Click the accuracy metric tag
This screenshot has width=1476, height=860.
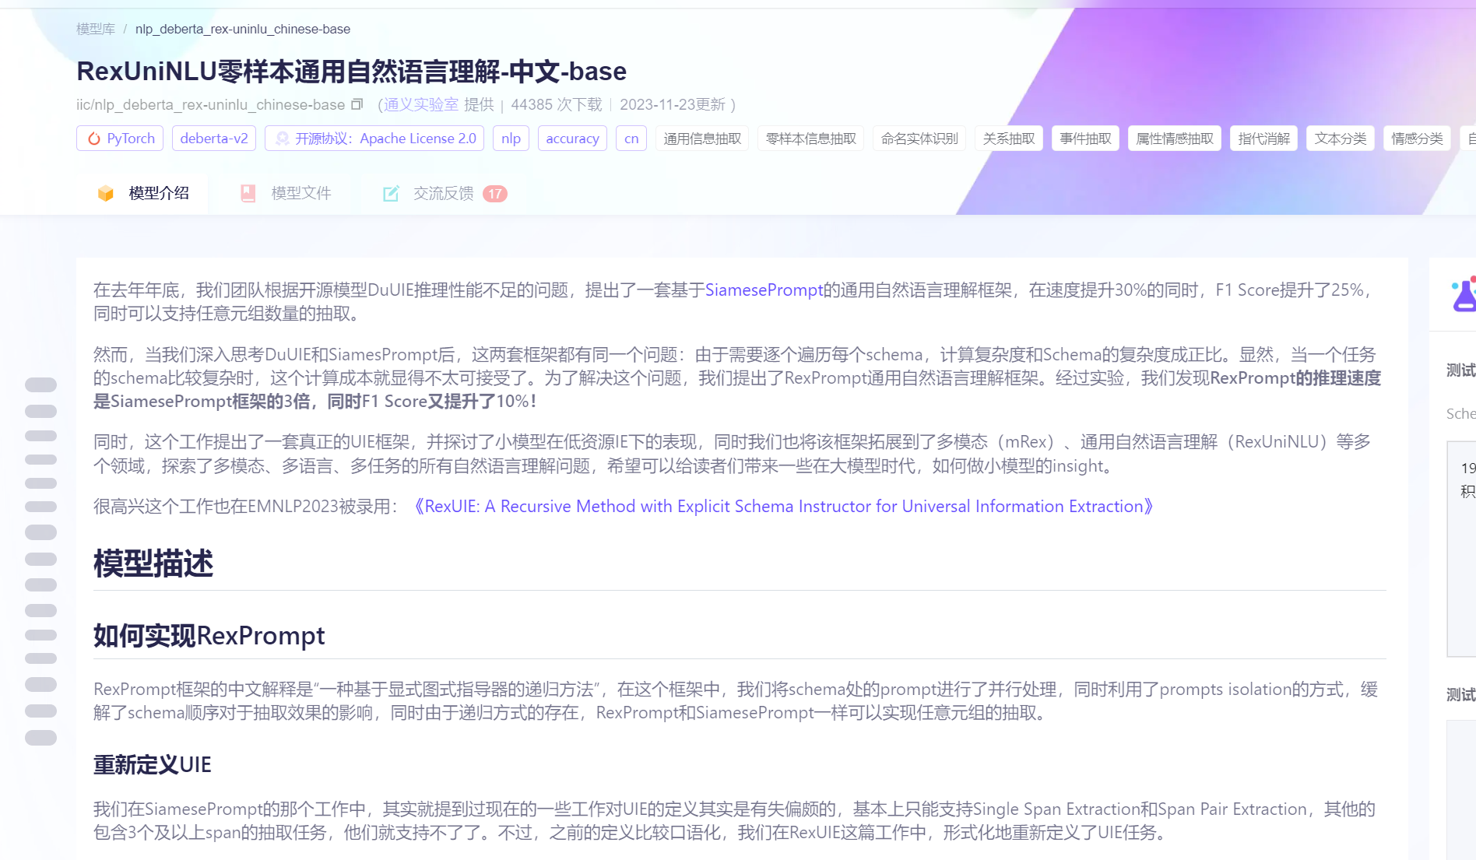pyautogui.click(x=572, y=138)
